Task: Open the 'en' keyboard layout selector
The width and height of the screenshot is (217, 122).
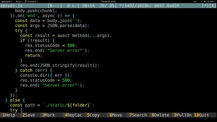Action: [x=195, y=1]
